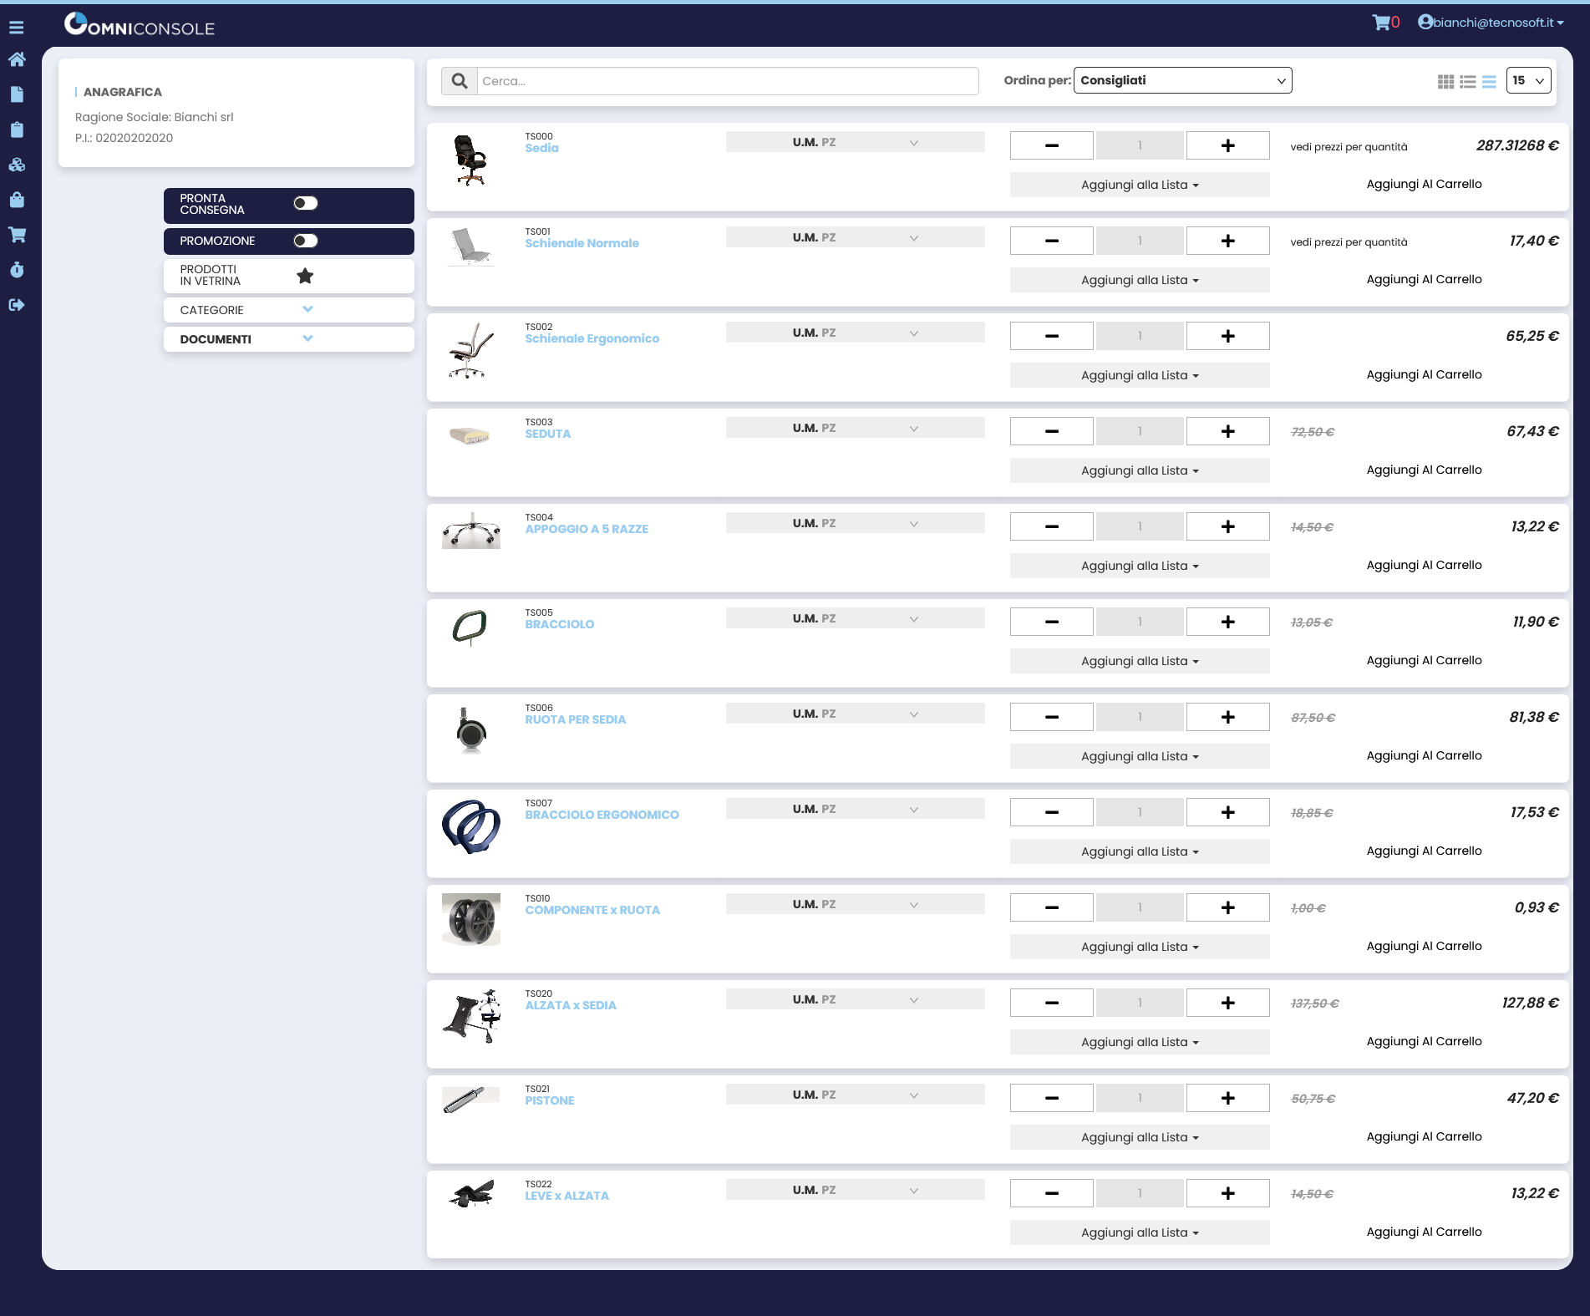Open the 'Ordina per' sort dropdown
1590x1316 pixels.
coord(1181,80)
